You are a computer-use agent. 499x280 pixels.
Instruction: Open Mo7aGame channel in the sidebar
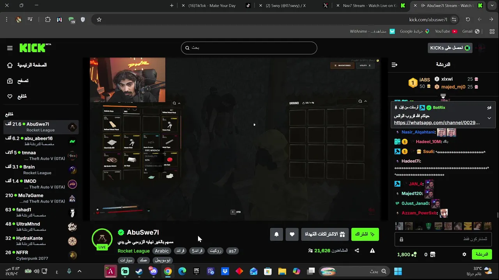tap(41, 198)
